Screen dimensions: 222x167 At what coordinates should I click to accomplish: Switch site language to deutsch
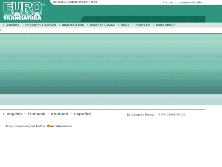click(60, 114)
